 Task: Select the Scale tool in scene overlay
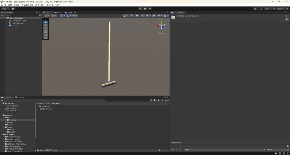coord(46,32)
